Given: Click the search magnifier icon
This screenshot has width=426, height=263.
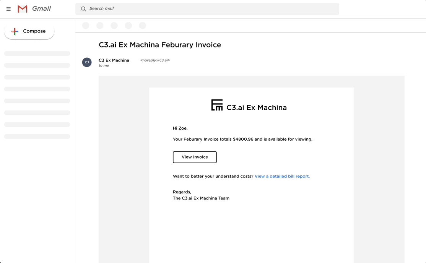Looking at the screenshot, I should [83, 9].
